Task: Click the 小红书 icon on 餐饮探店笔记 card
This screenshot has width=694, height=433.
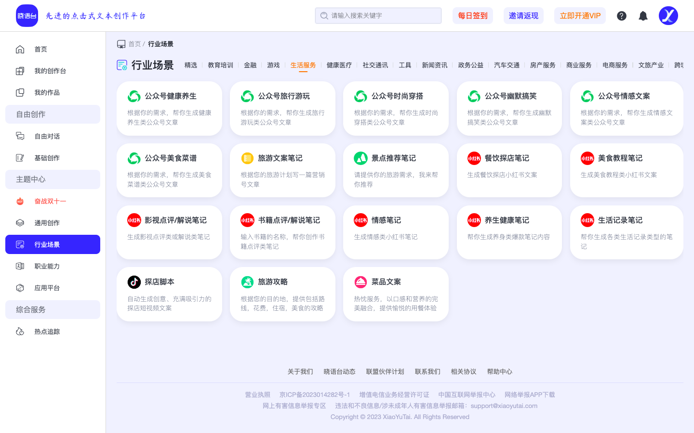Action: point(474,158)
